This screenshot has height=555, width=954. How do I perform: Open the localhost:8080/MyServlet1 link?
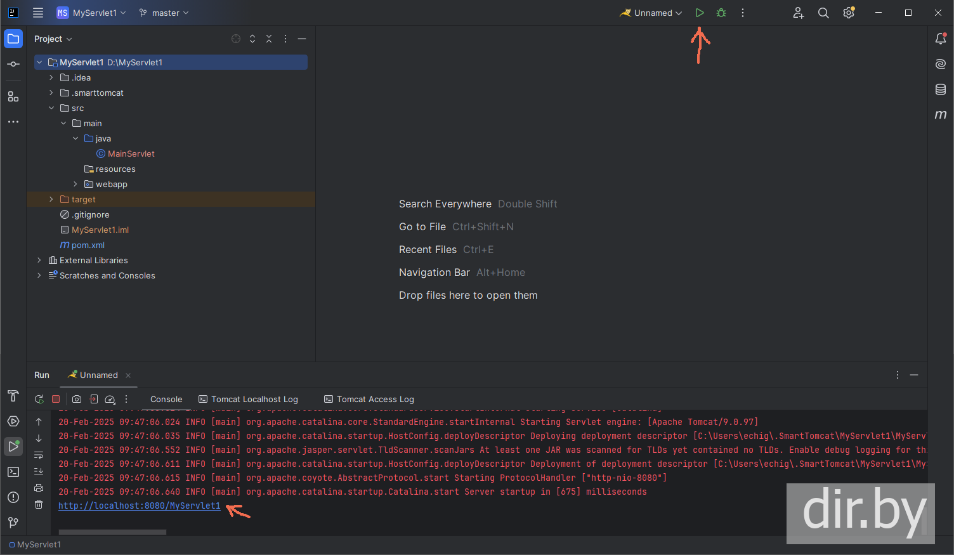click(x=140, y=506)
